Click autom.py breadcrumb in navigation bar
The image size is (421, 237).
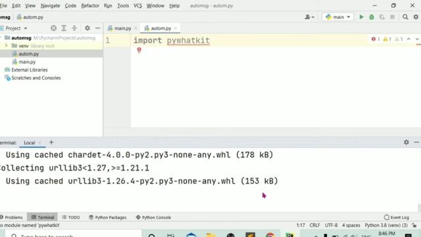click(x=30, y=17)
